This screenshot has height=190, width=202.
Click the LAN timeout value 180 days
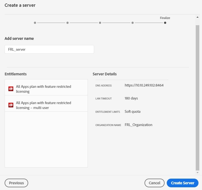coord(131,98)
